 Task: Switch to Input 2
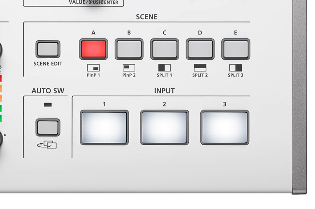(x=164, y=128)
